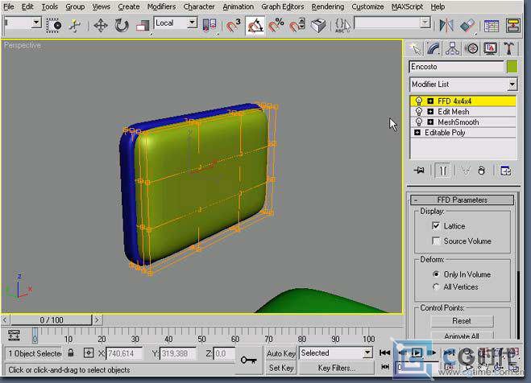This screenshot has height=383, width=531.
Task: Expand the MeshSmooth sub-object tree
Action: (430, 122)
